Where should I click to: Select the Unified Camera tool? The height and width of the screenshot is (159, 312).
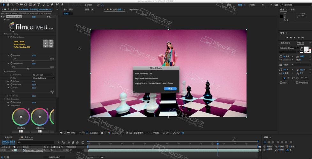click(21, 4)
